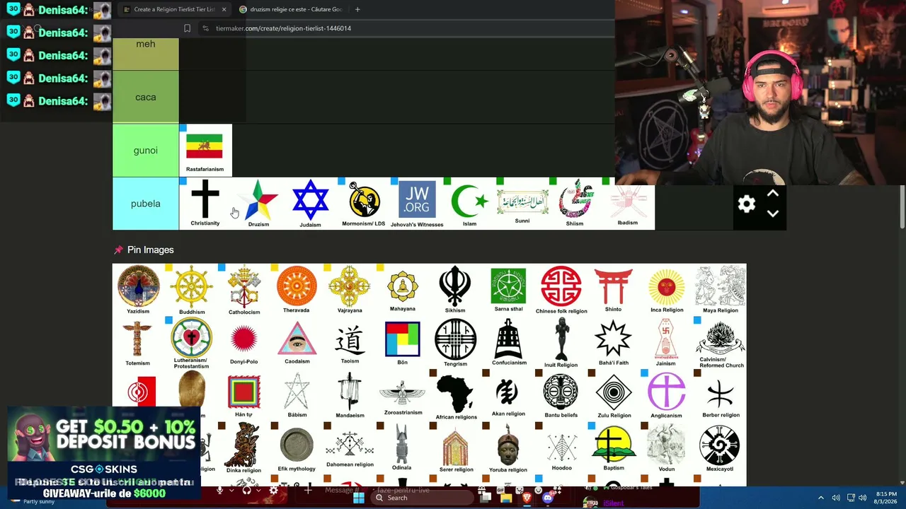
Task: Select the Mormonism/LDS tile
Action: (364, 204)
